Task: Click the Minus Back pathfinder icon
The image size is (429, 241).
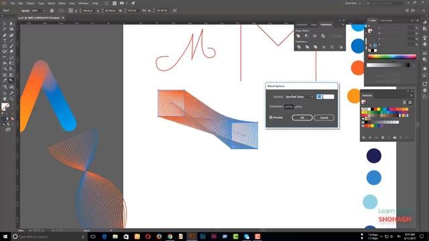Action: 341,47
